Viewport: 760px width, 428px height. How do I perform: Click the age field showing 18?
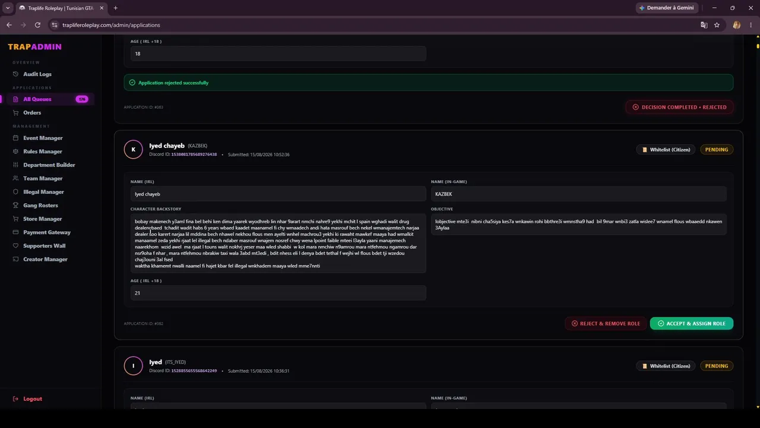(278, 53)
